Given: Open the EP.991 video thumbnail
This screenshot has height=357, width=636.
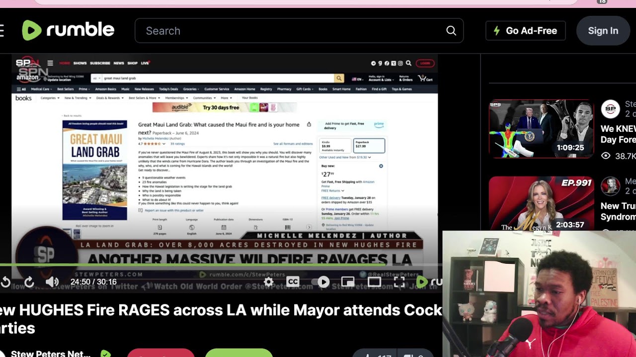Looking at the screenshot, I should pos(541,203).
